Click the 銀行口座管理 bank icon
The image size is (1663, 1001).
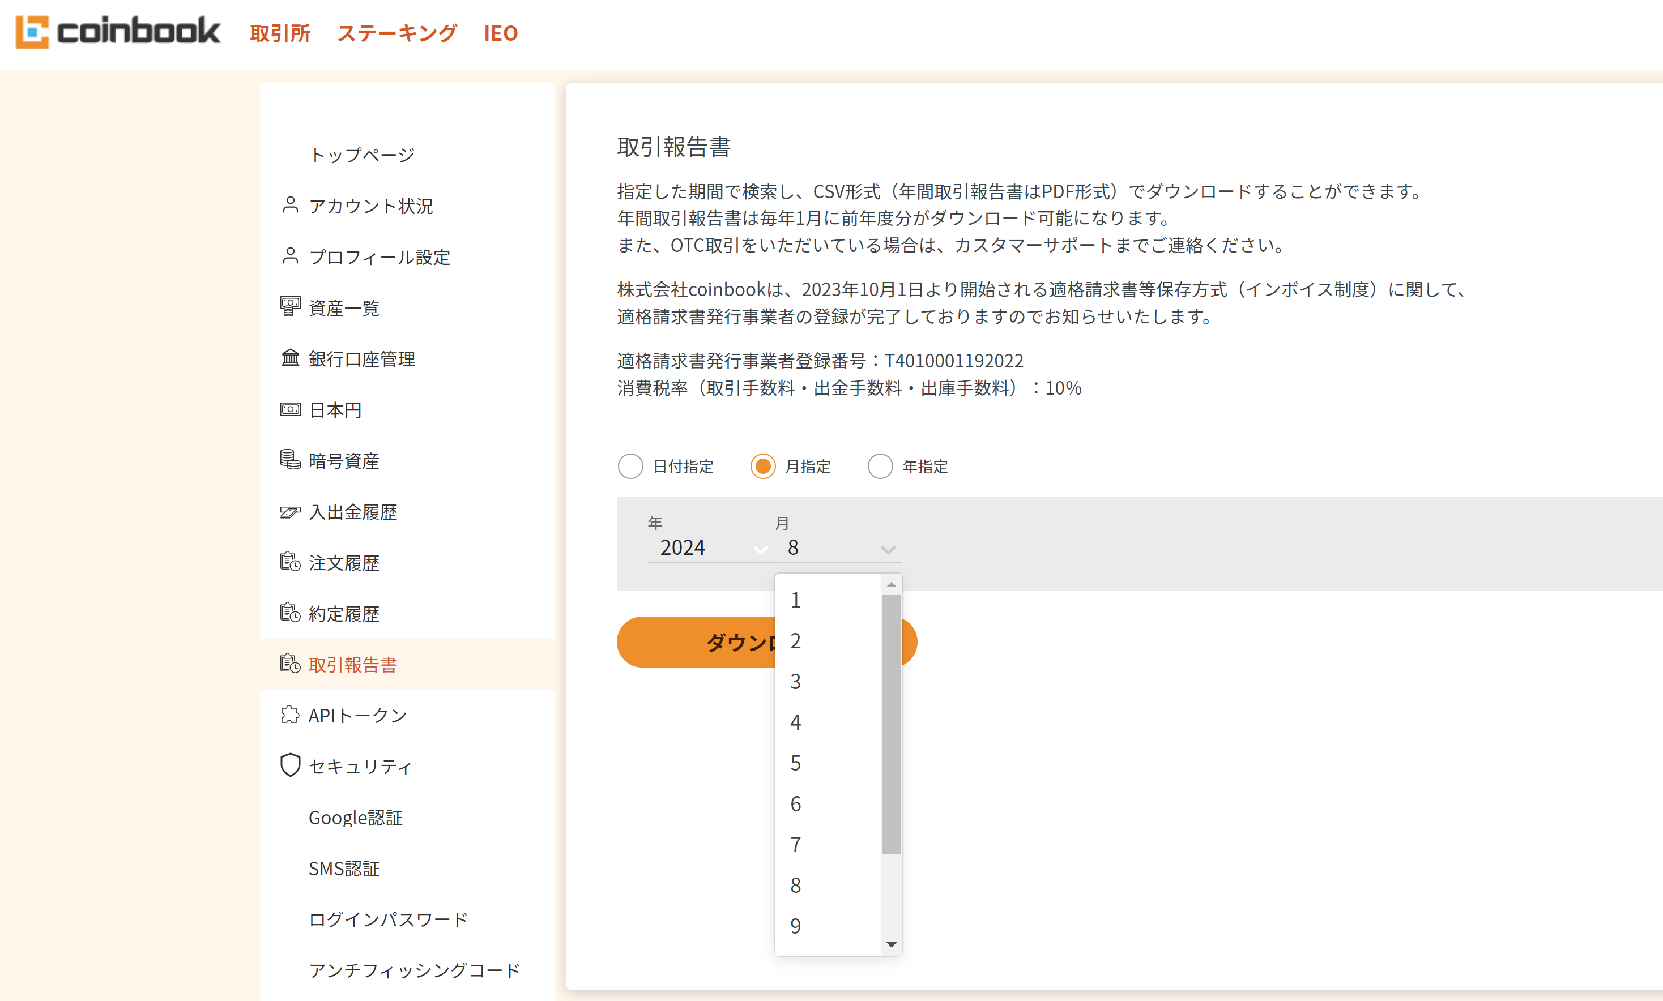pyautogui.click(x=290, y=358)
